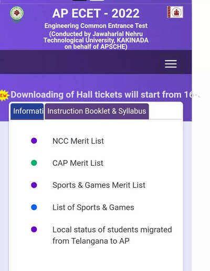
Task: Open the Sports & Games Merit List link
Action: point(99,185)
